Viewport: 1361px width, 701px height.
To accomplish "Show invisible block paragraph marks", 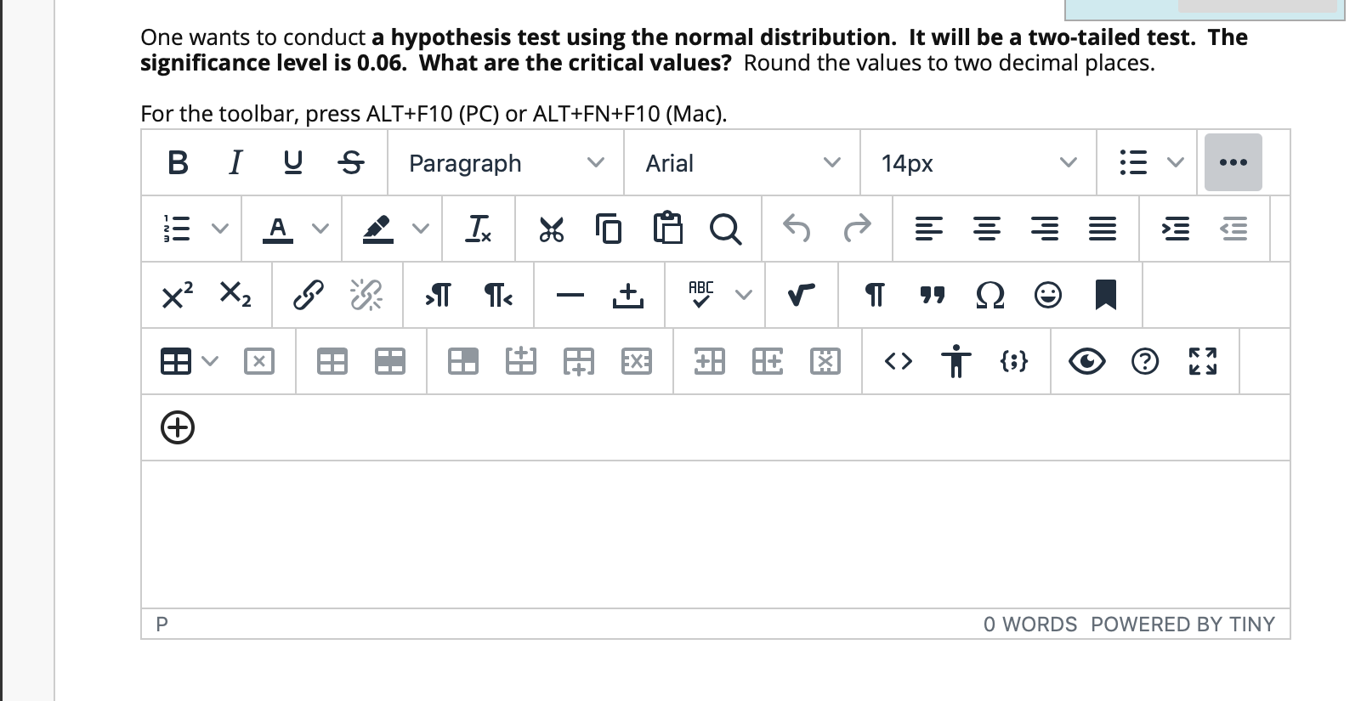I will (874, 295).
